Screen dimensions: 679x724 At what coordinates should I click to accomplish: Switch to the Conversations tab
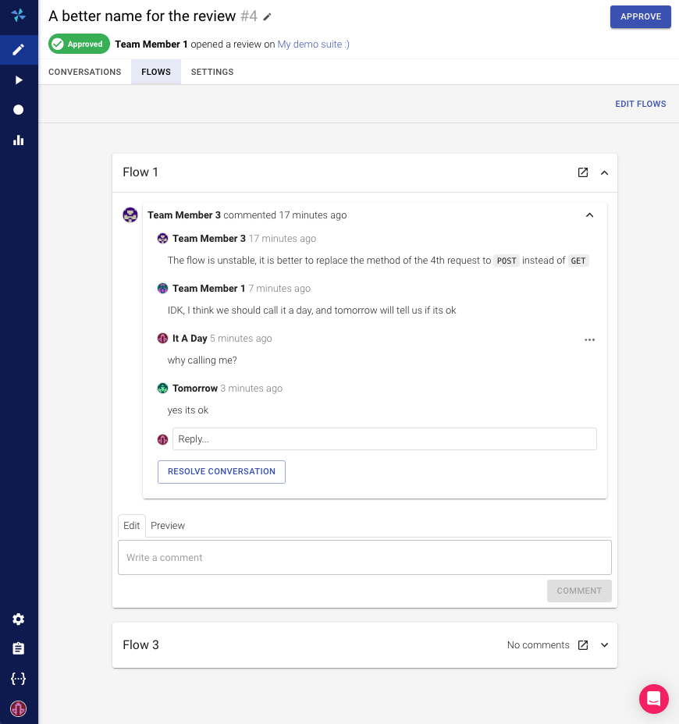[85, 72]
